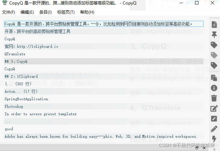Screen dimensions: 220x151
Task: Expand the toolbar overflow double chevron
Action: coord(214,149)
